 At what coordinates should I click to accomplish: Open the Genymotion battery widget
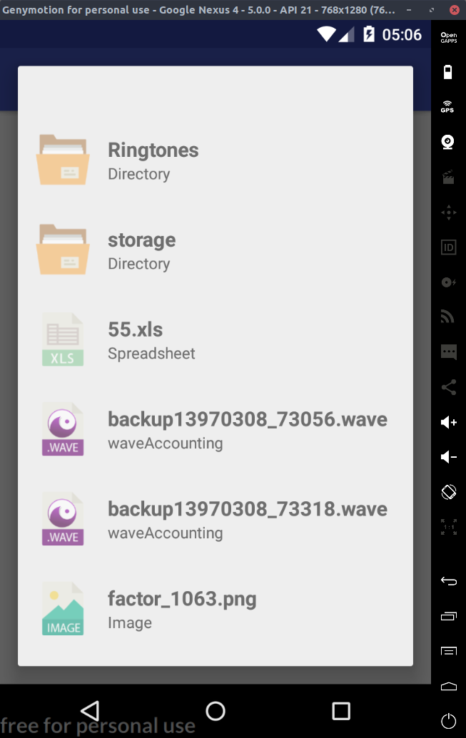(448, 72)
